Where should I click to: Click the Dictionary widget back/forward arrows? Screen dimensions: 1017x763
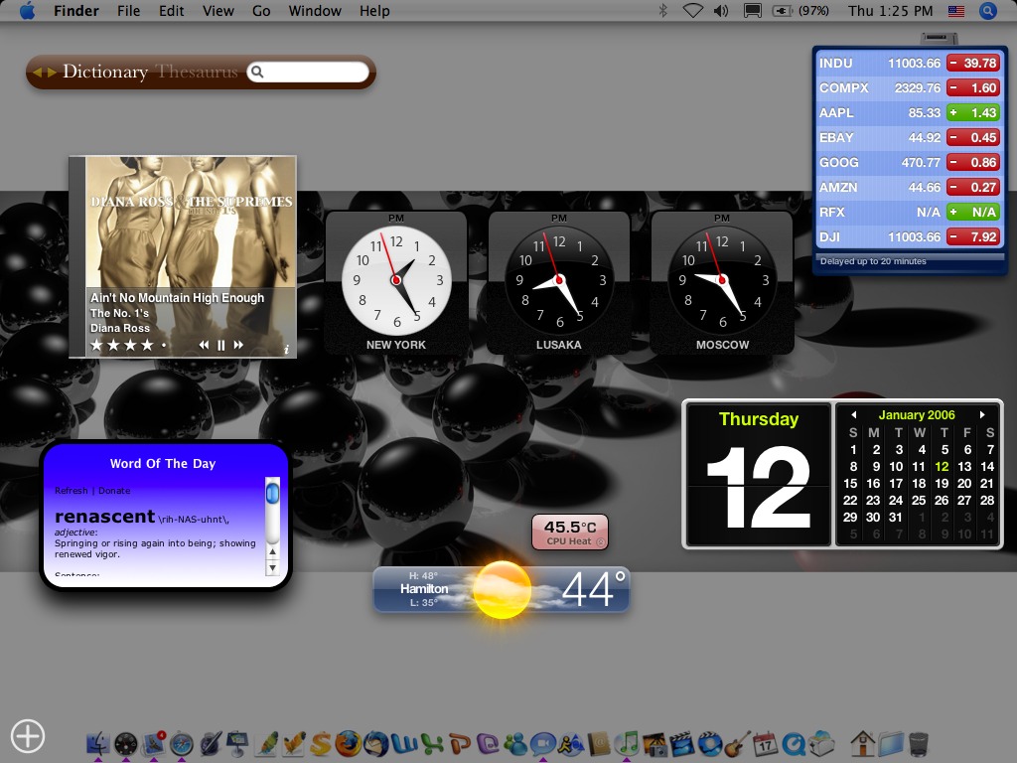click(x=44, y=72)
